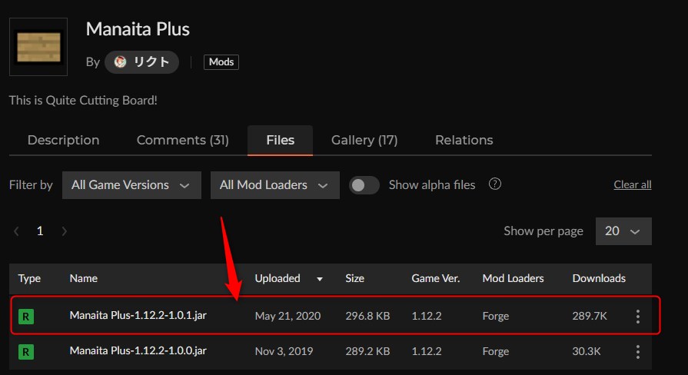688x375 pixels.
Task: Sort files by the Uploaded column arrow
Action: click(x=319, y=279)
